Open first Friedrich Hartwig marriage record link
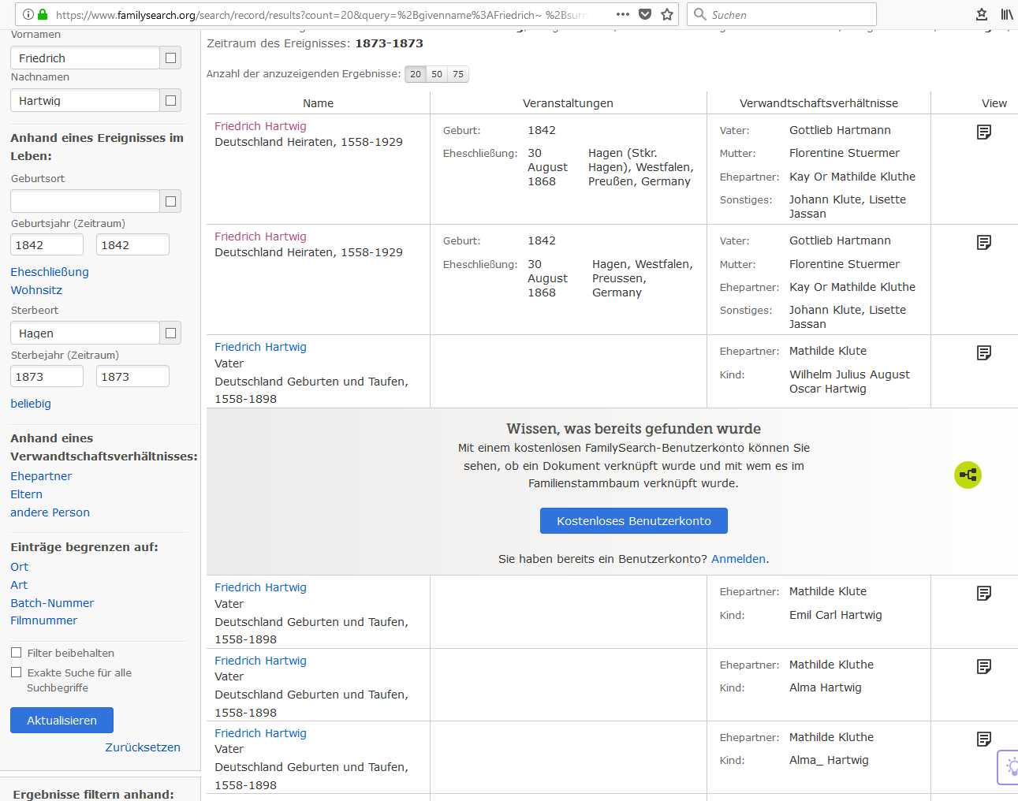This screenshot has height=801, width=1018. pyautogui.click(x=260, y=126)
